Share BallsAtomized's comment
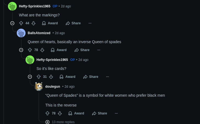 click(82, 50)
